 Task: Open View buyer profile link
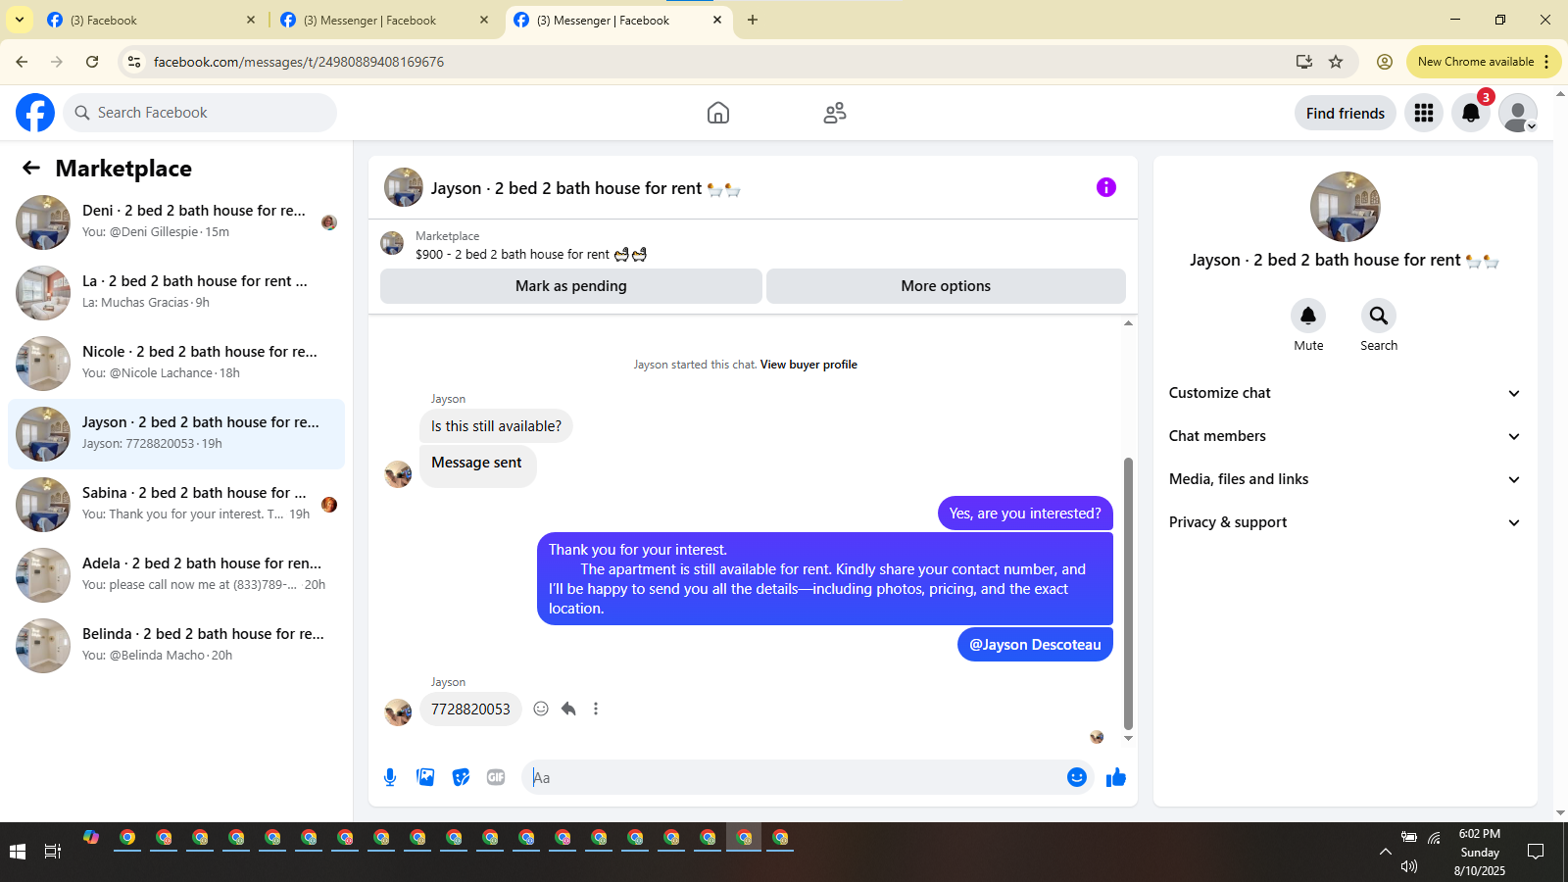[808, 365]
